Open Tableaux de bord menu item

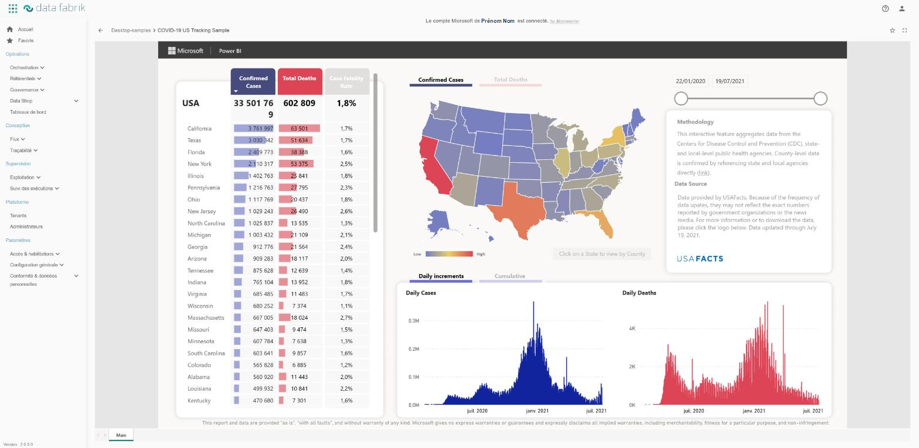tap(28, 112)
